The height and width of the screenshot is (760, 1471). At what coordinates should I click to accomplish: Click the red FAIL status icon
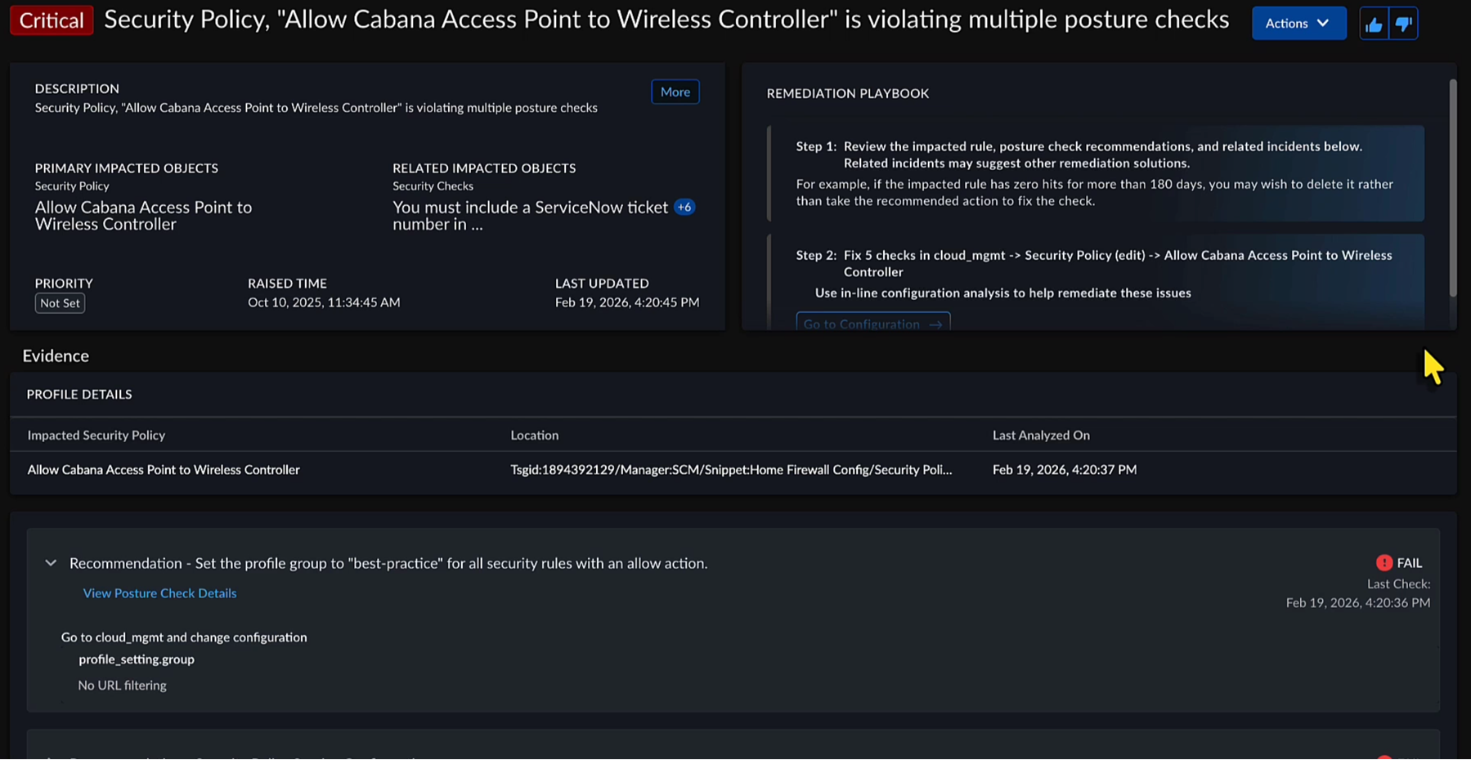point(1384,562)
